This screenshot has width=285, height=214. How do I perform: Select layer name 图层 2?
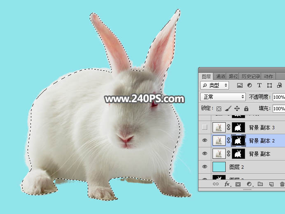click(x=236, y=167)
